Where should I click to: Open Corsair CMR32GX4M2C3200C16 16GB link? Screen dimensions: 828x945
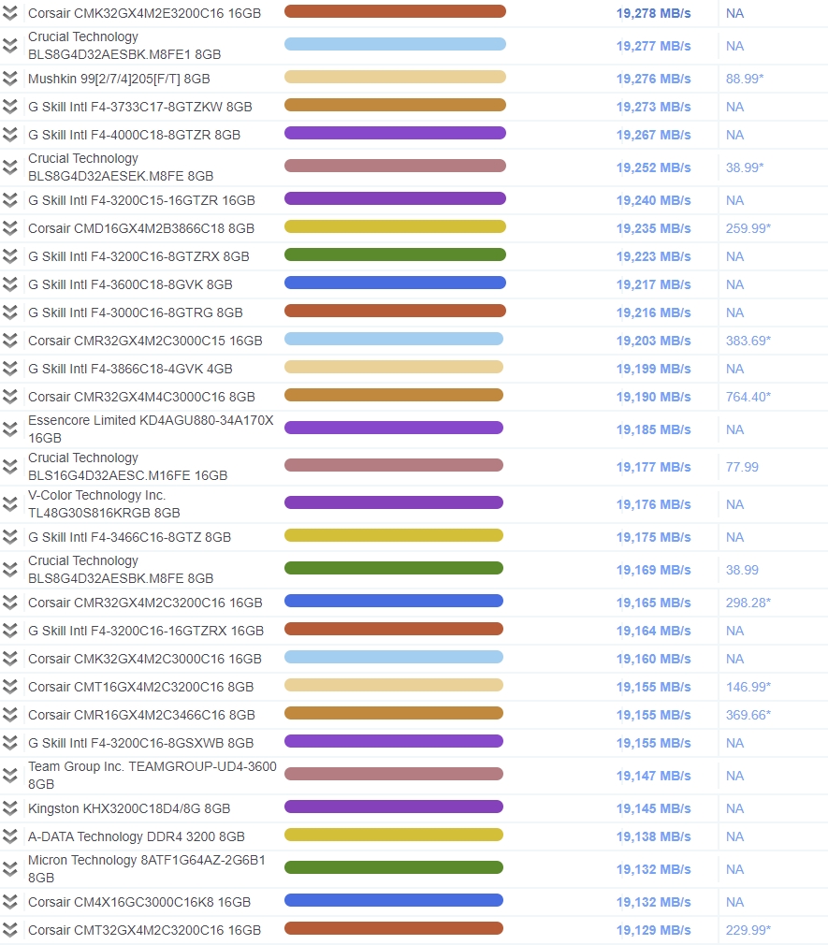(x=145, y=602)
